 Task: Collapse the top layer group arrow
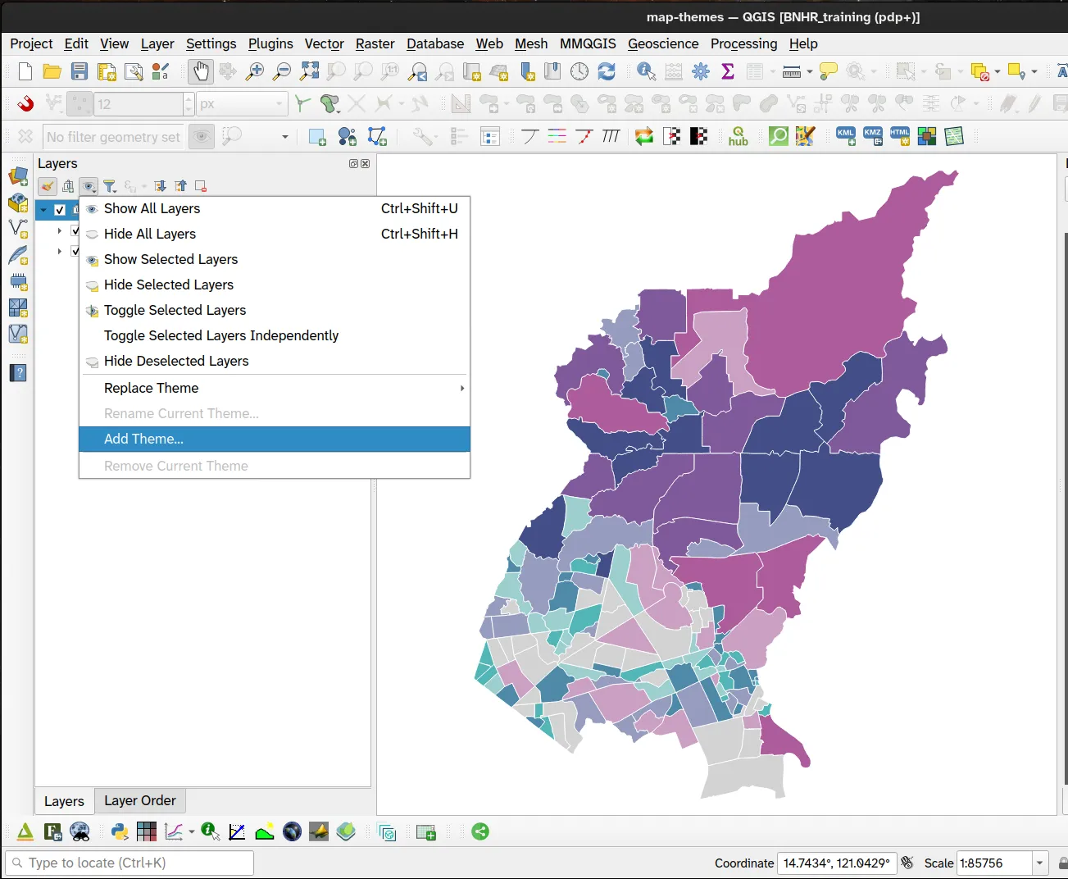(x=43, y=210)
